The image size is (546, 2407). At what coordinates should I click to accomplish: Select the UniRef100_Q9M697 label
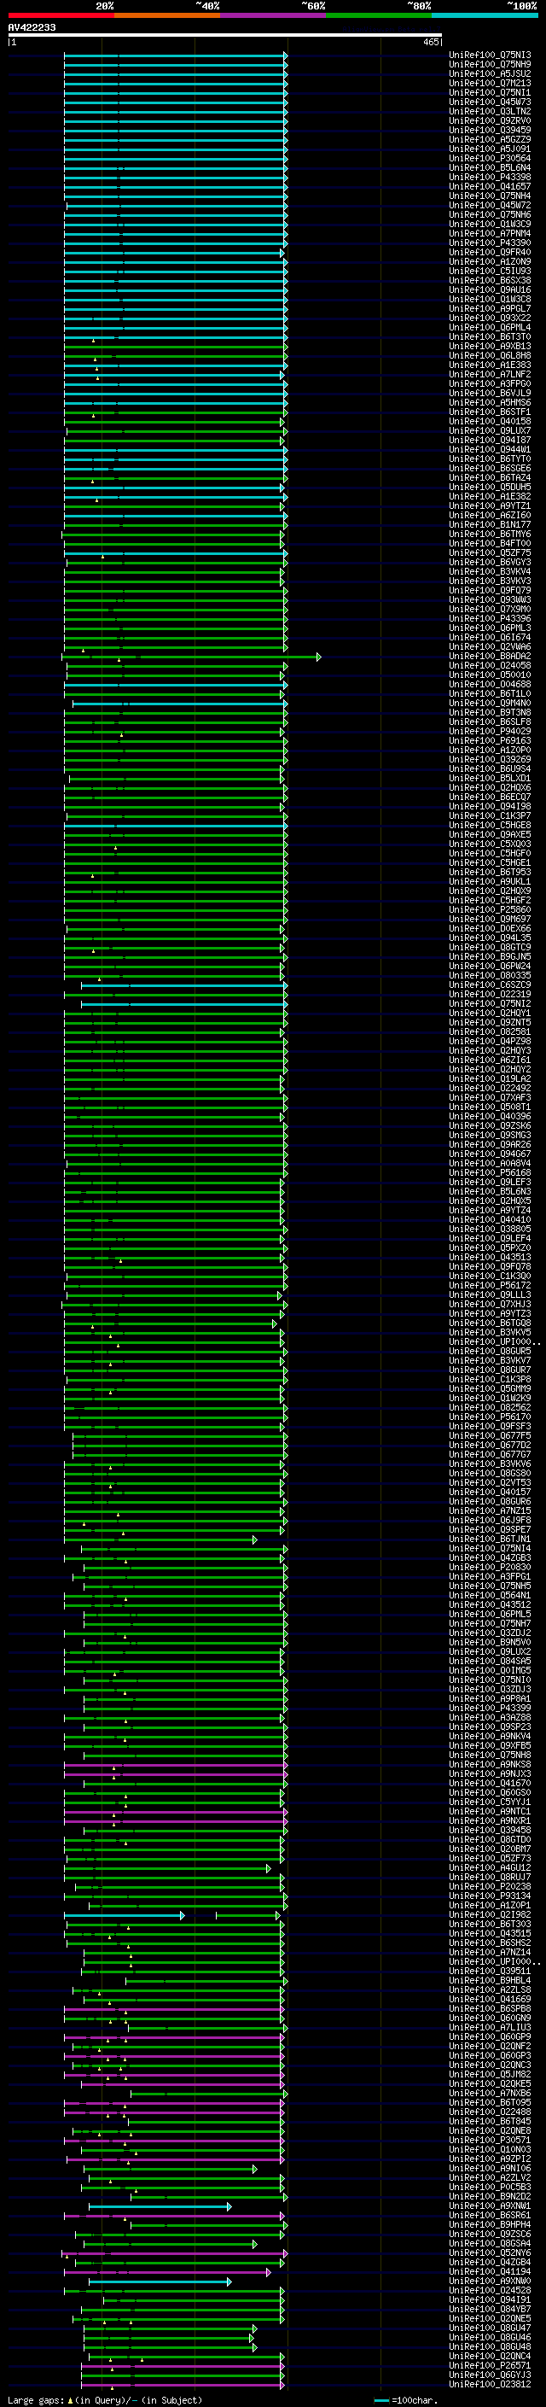pyautogui.click(x=490, y=919)
